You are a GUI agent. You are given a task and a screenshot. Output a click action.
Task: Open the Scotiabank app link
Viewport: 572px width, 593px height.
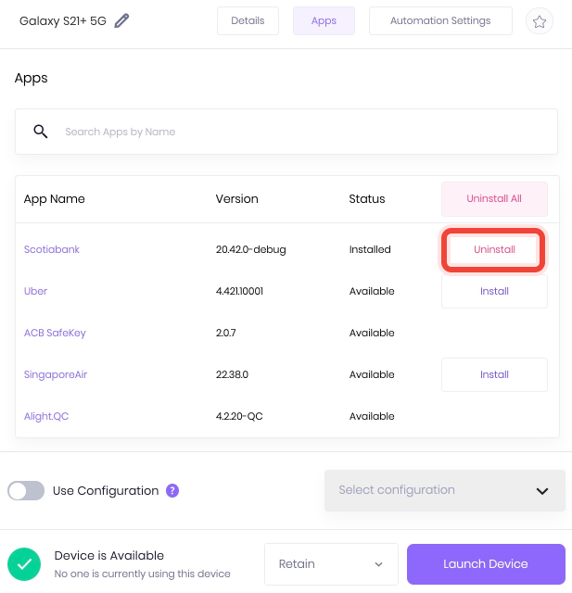(x=52, y=249)
